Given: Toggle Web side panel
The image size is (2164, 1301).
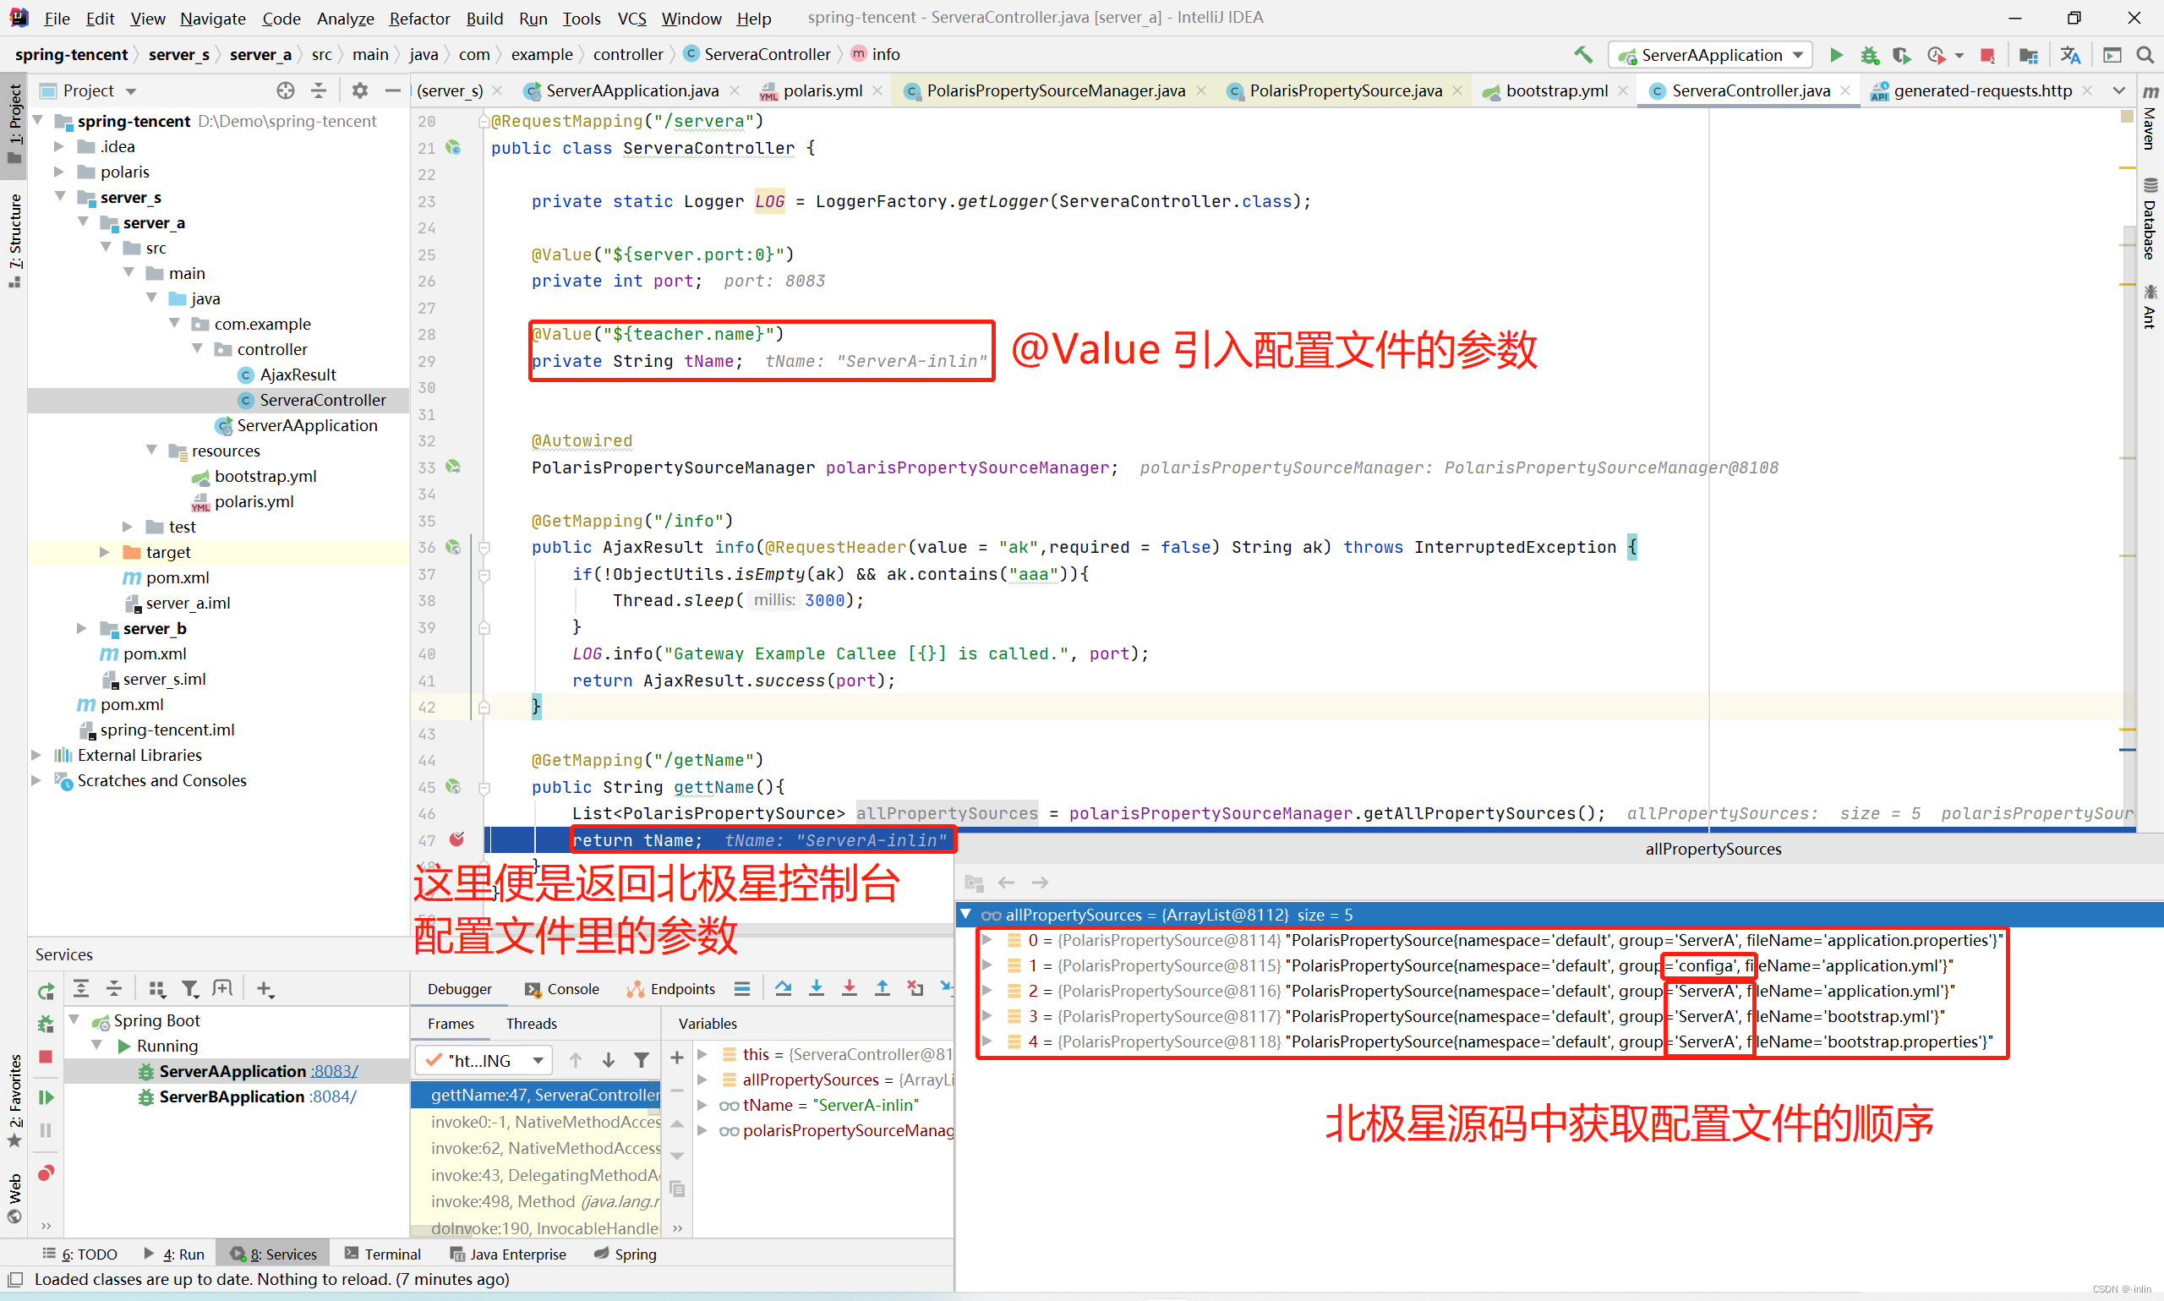Looking at the screenshot, I should 15,1199.
